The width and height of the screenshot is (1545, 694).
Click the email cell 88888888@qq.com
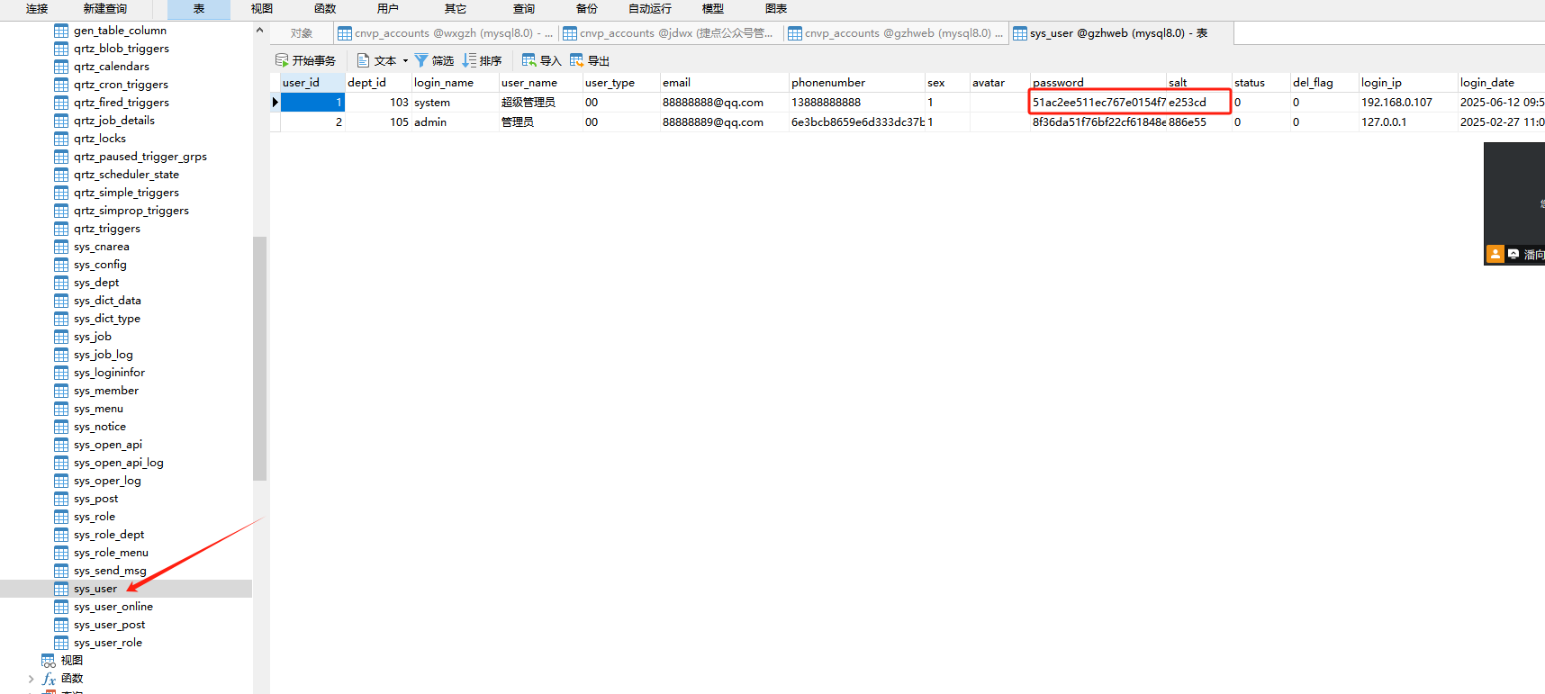pyautogui.click(x=712, y=103)
